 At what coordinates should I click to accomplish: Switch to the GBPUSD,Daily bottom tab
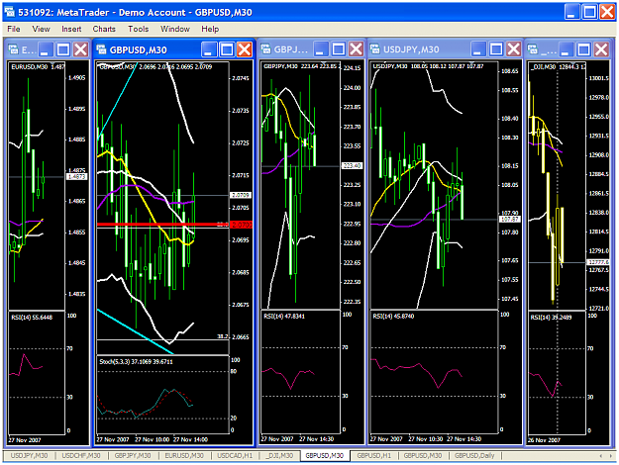coord(474,455)
